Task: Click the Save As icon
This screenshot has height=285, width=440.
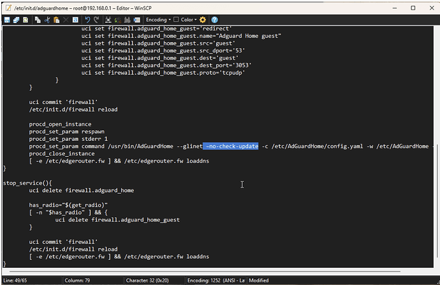Action: point(17,20)
